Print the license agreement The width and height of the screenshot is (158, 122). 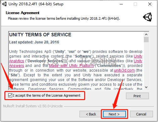point(137,96)
